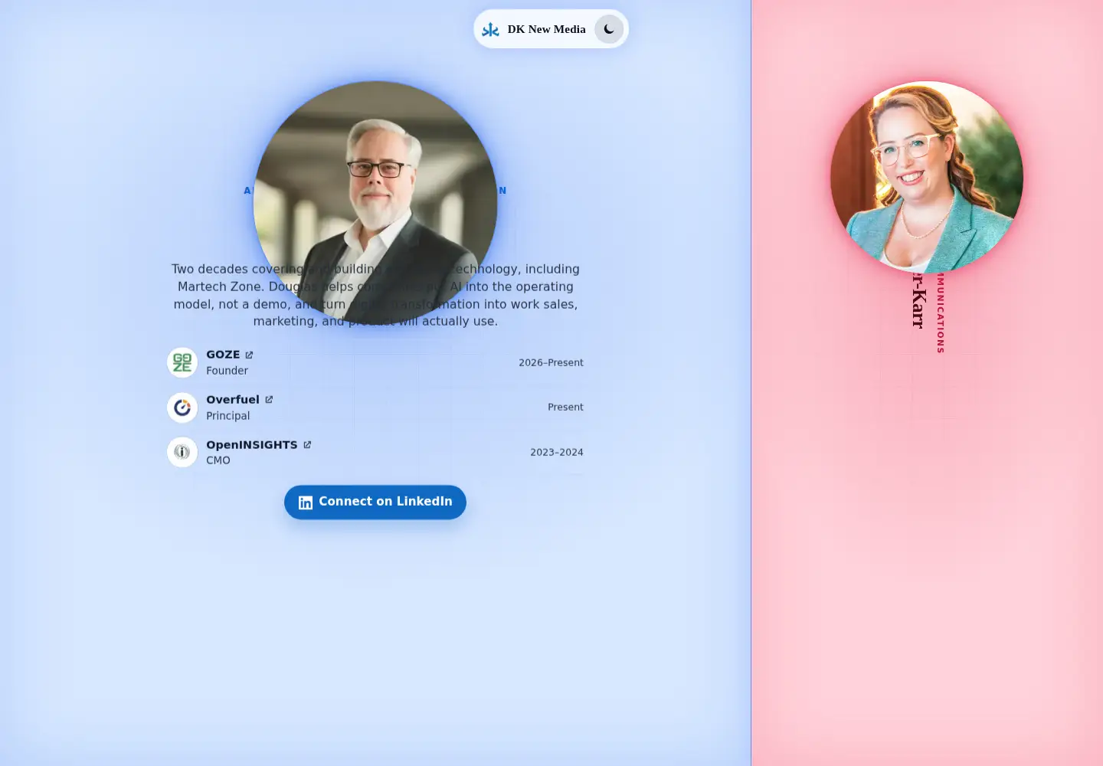Image resolution: width=1103 pixels, height=766 pixels.
Task: Click the Overfuel company logo
Action: click(182, 408)
